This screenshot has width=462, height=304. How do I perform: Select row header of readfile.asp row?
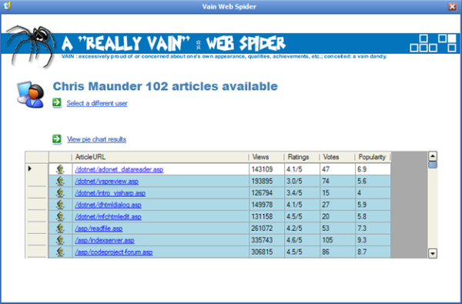pos(37,229)
